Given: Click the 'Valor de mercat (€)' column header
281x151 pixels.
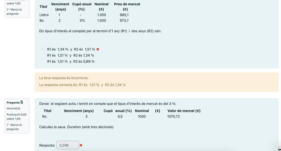Looking at the screenshot, I should point(184,111).
